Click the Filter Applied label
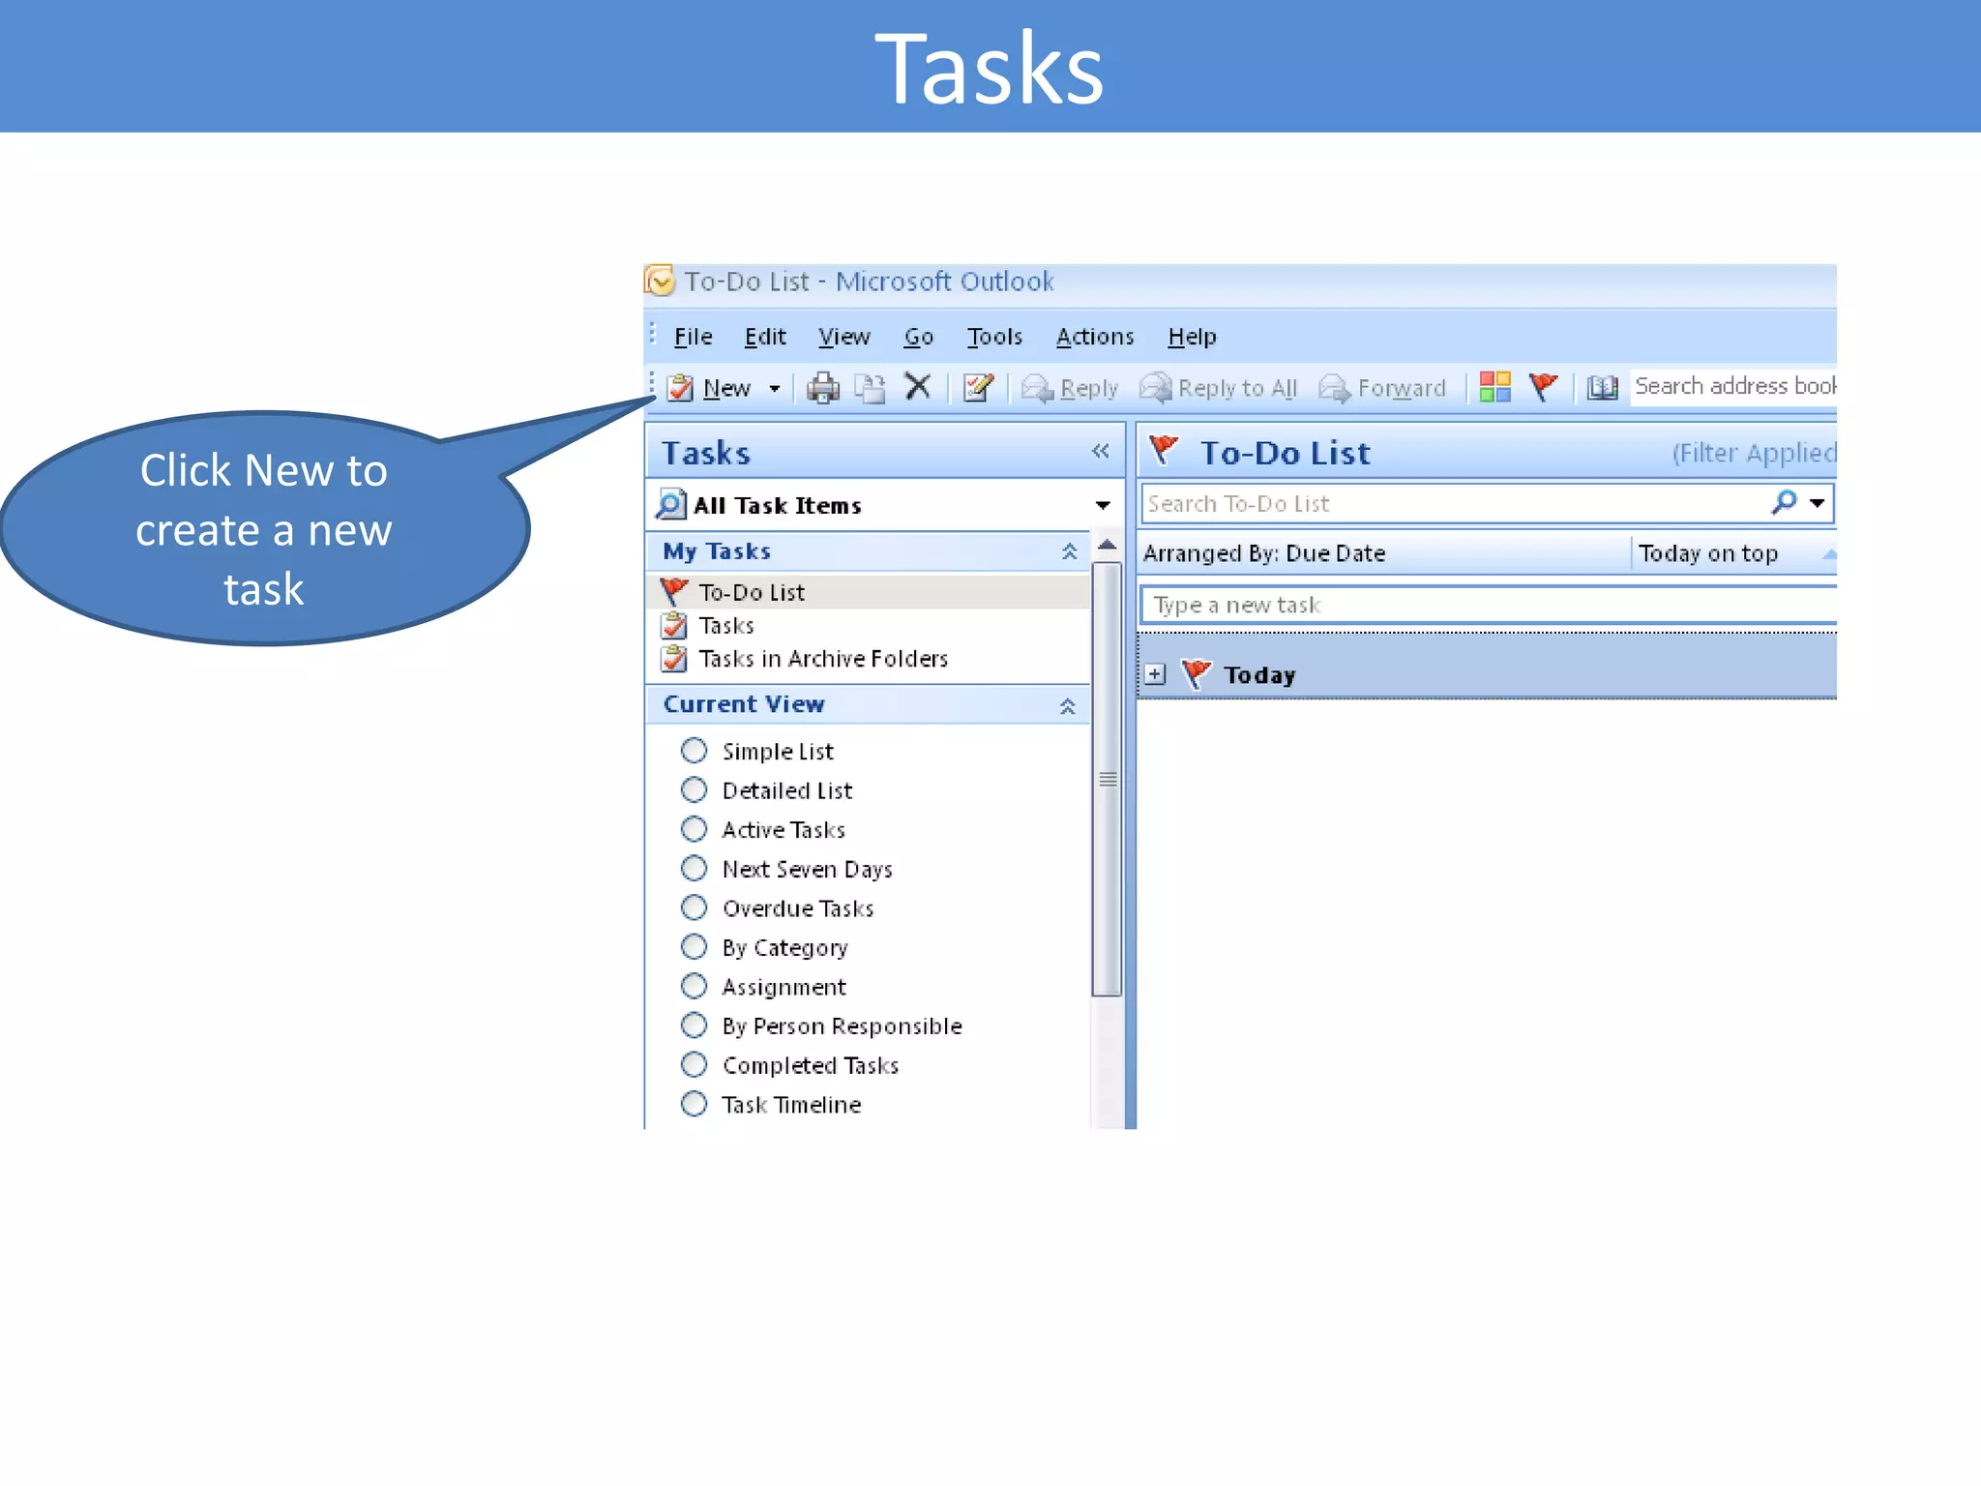The height and width of the screenshot is (1486, 1981). (x=1754, y=453)
